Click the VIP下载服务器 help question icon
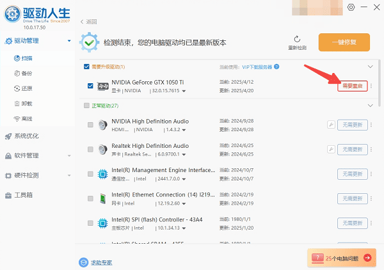The image size is (384, 270). click(276, 67)
